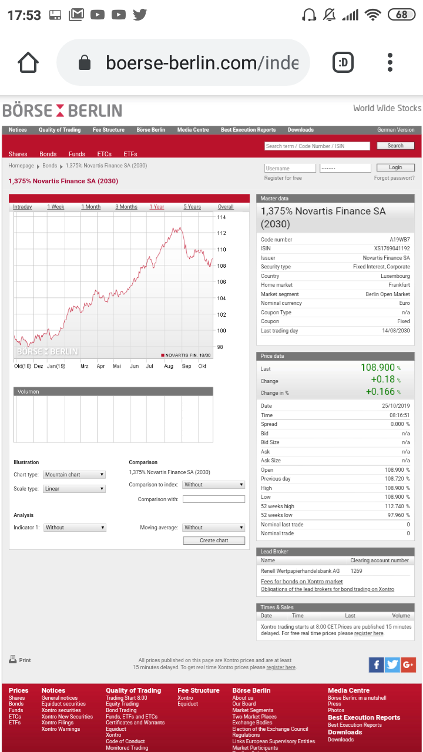
Task: Focus the Comparison with input
Action: 214,499
